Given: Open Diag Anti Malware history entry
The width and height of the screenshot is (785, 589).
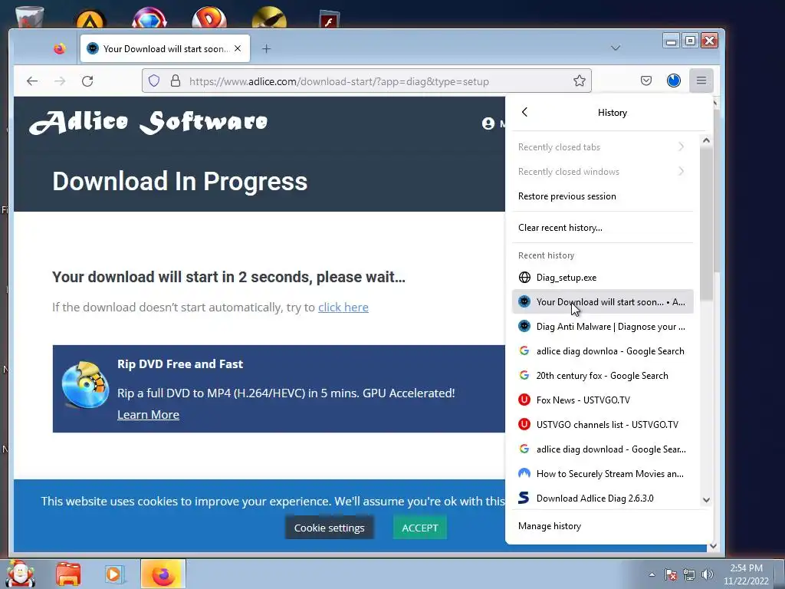Looking at the screenshot, I should point(603,326).
